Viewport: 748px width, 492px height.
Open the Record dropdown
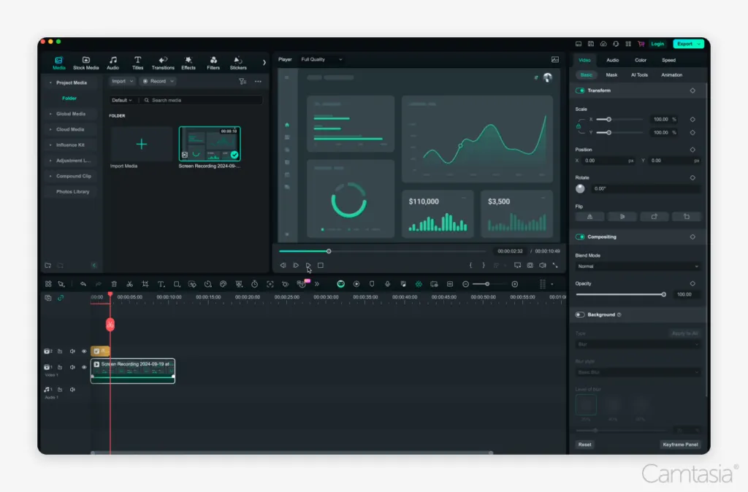tap(158, 81)
